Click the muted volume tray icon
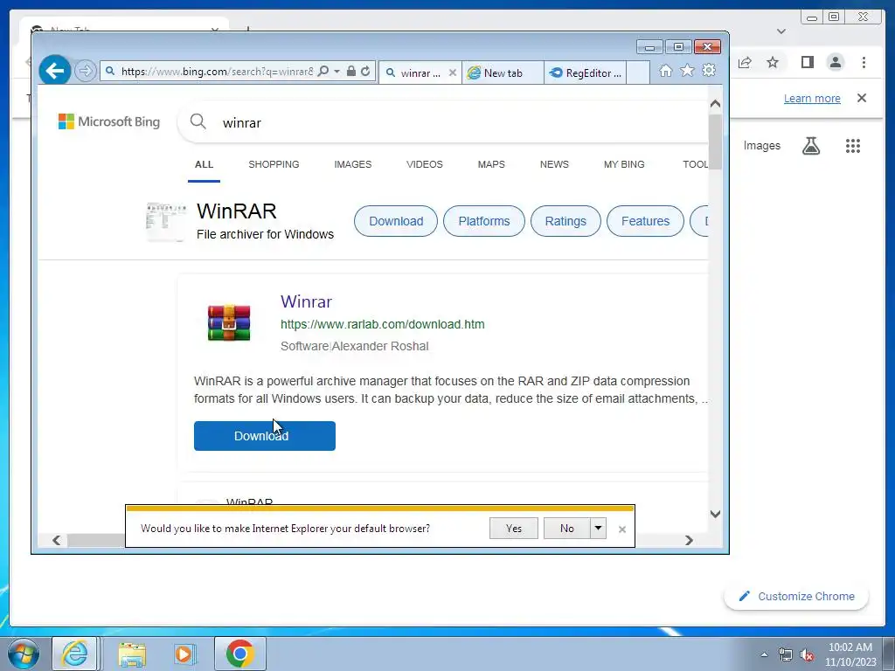Screen dimensions: 895x671 coord(807,655)
